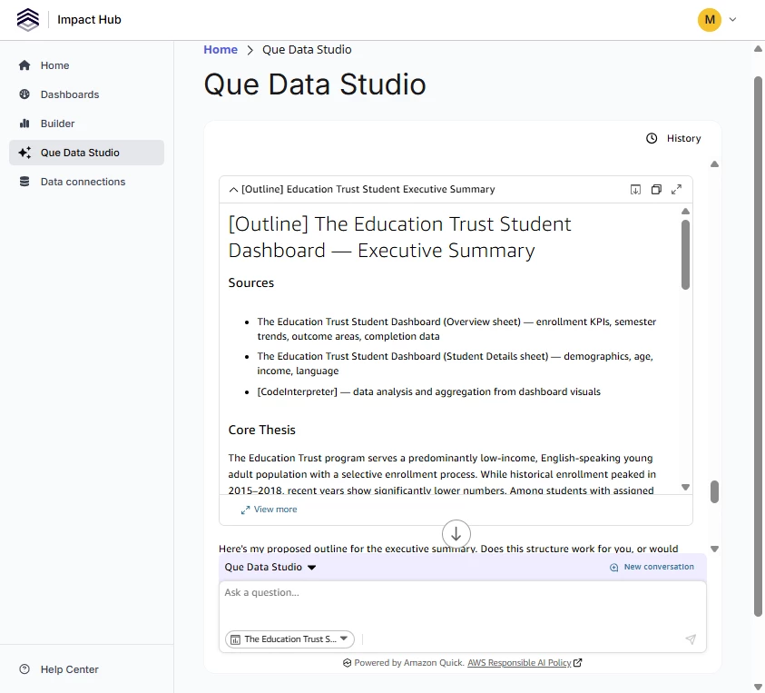
Task: Click the Help Center question-mark icon
Action: pos(25,669)
